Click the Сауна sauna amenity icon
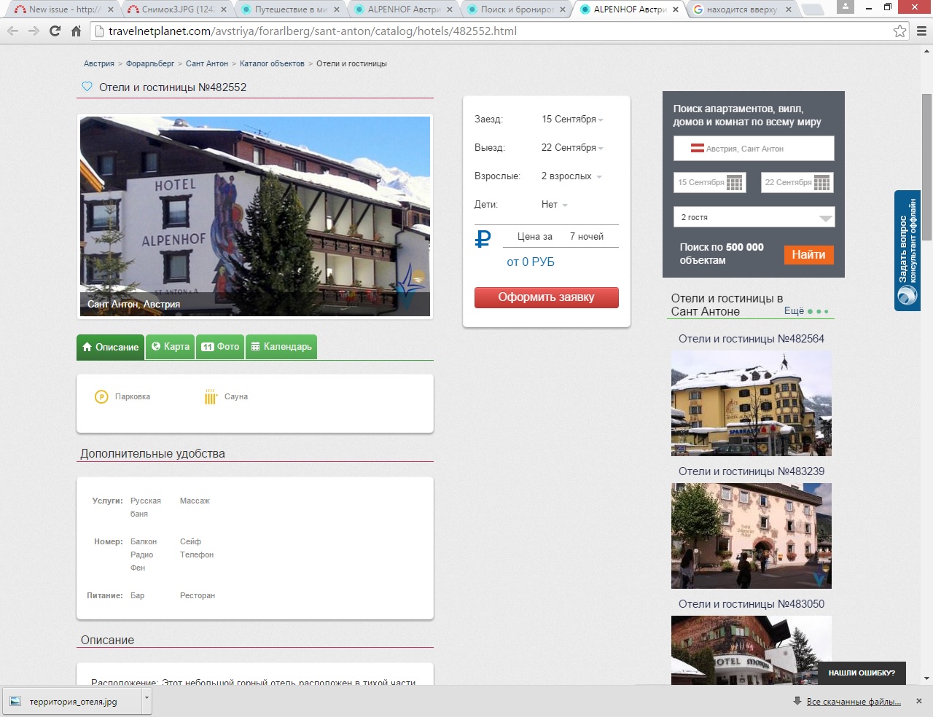 211,397
